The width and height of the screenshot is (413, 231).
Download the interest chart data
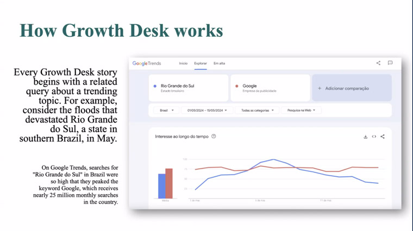[x=365, y=137]
